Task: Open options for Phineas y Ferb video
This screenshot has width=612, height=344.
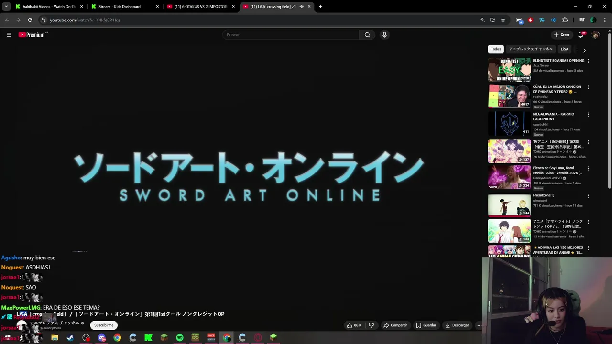Action: (x=589, y=87)
